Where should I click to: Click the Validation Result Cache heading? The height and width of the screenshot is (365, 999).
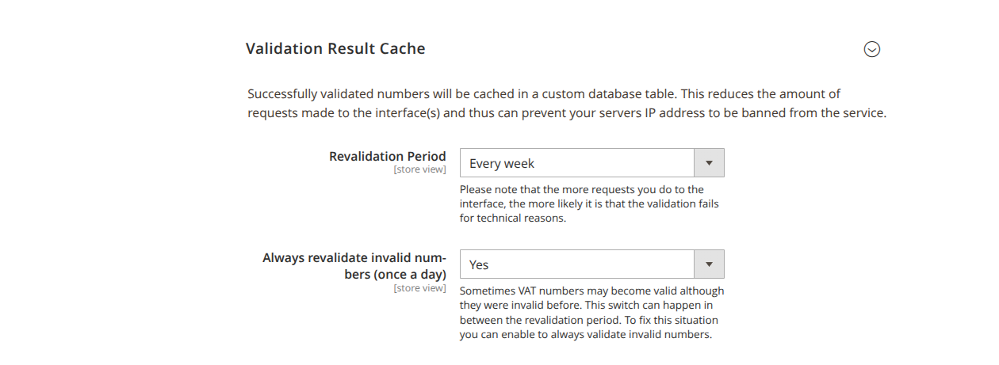pyautogui.click(x=335, y=48)
